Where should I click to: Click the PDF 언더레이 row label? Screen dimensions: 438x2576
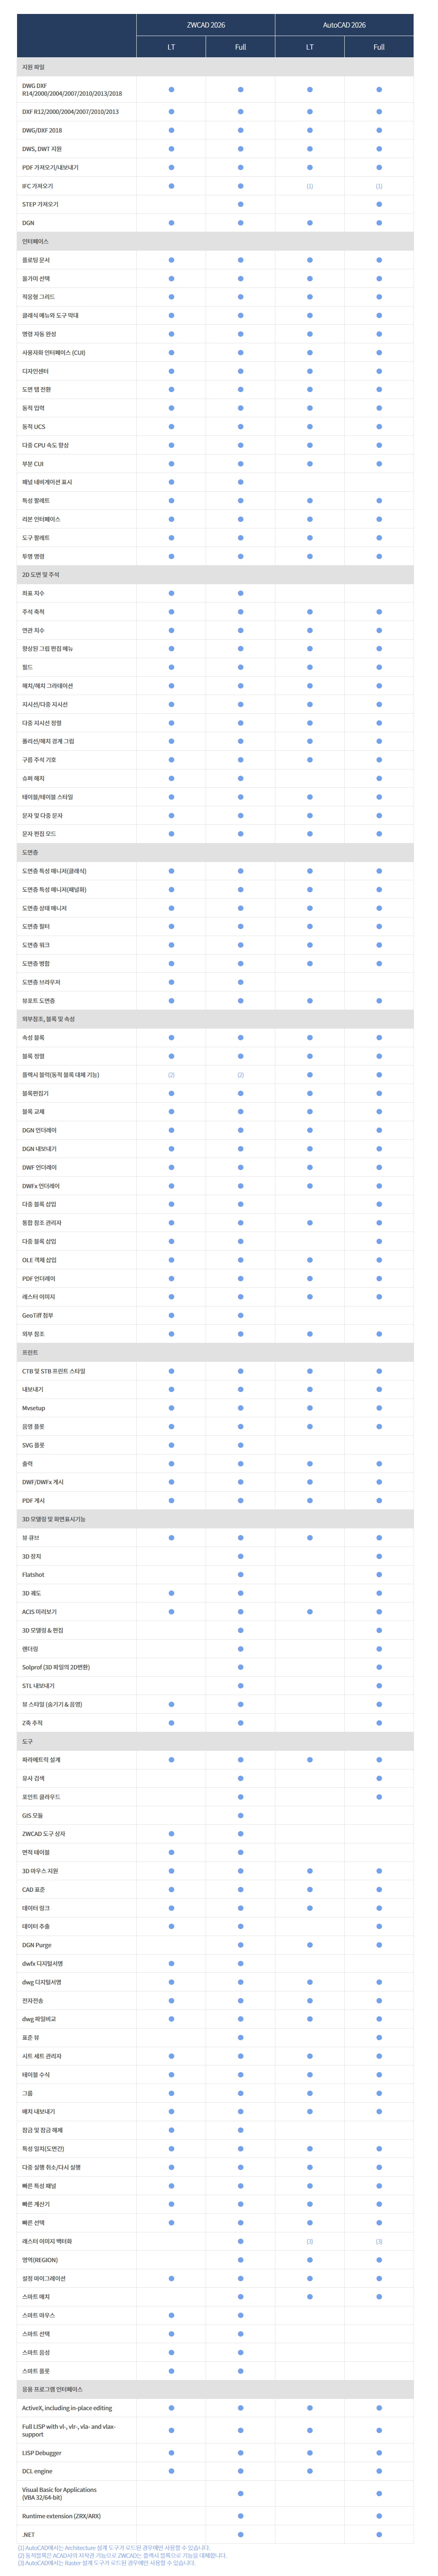(39, 1278)
